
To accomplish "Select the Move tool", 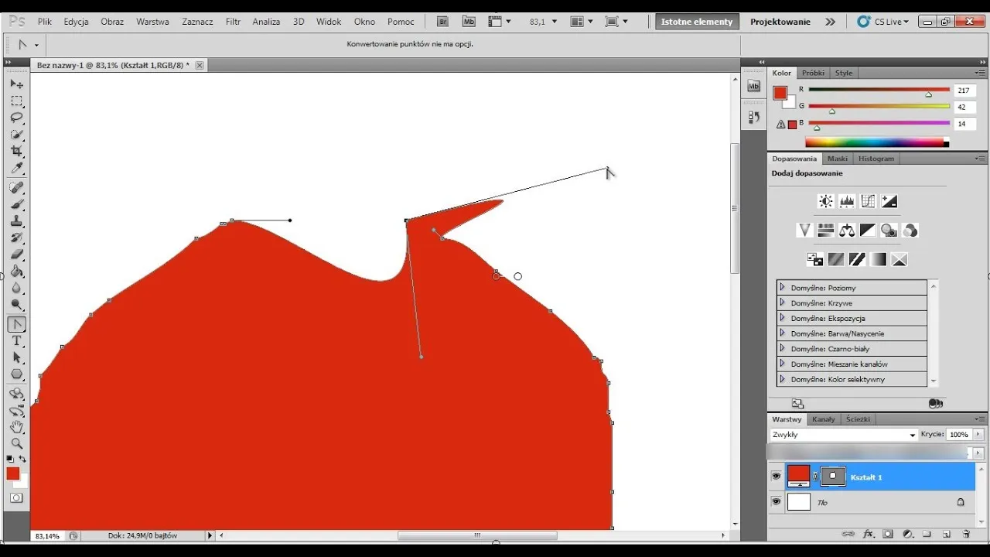I will pyautogui.click(x=16, y=84).
